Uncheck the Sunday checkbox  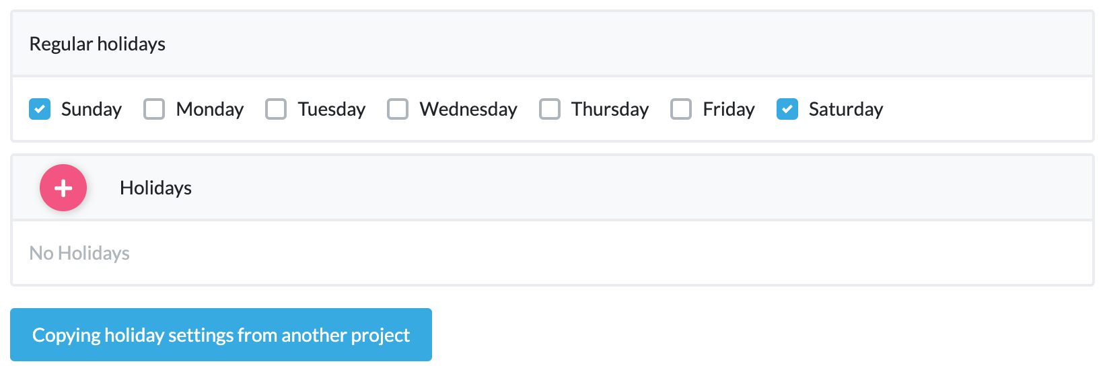click(x=40, y=109)
